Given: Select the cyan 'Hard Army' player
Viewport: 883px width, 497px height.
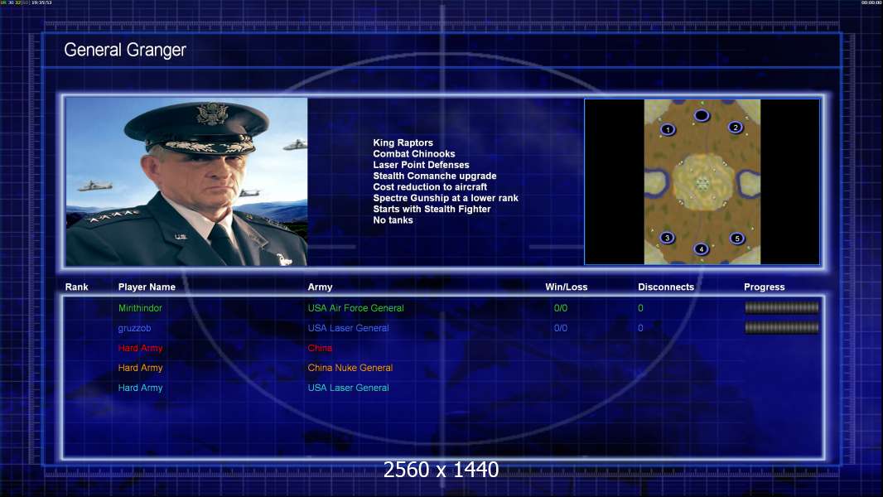Looking at the screenshot, I should click(140, 388).
